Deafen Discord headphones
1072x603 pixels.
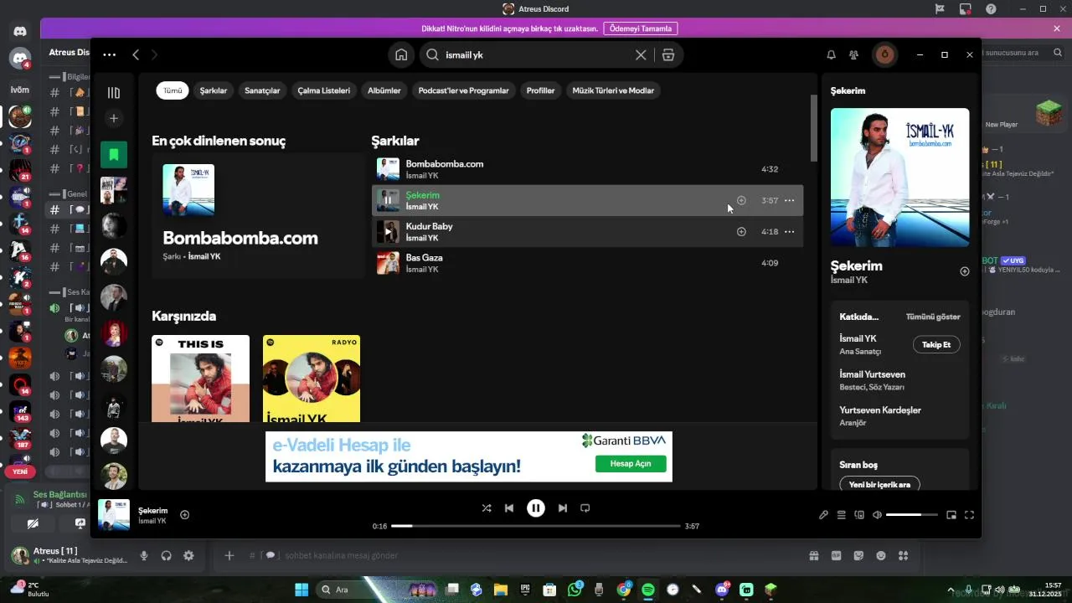click(x=166, y=555)
